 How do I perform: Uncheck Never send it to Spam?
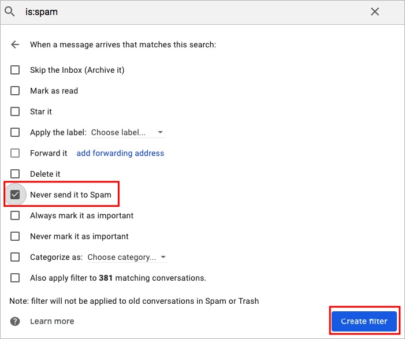(15, 195)
